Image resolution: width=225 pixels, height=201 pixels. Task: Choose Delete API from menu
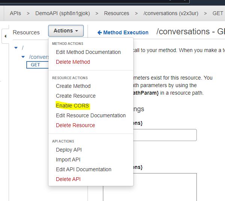[68, 179]
